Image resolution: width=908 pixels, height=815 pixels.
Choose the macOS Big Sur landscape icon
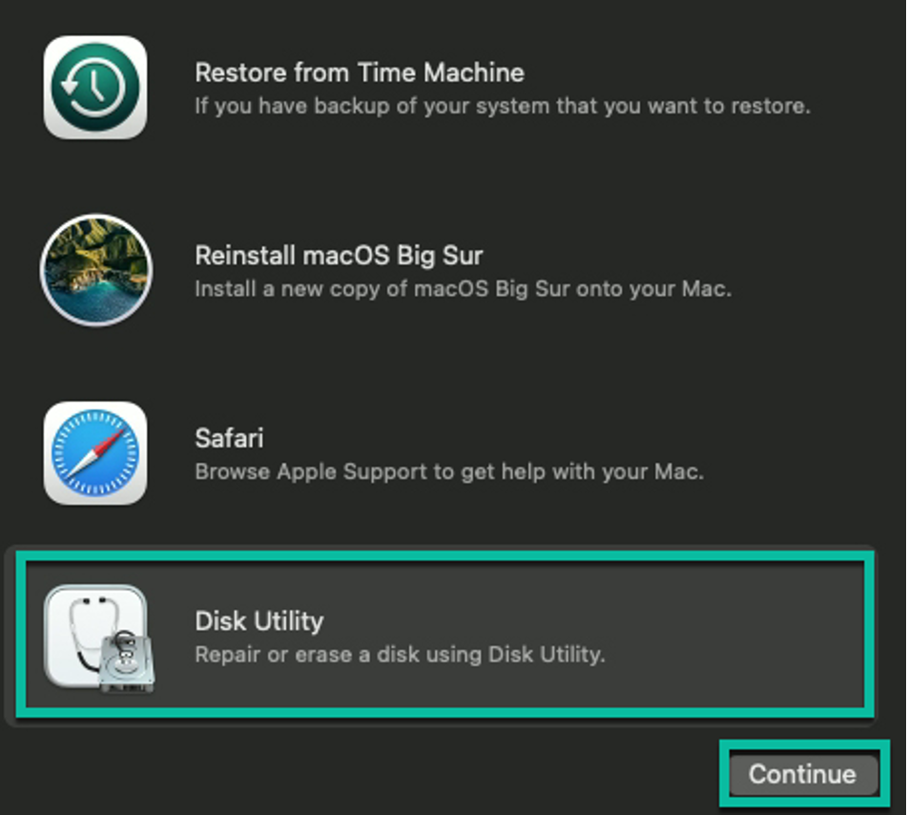click(x=96, y=270)
